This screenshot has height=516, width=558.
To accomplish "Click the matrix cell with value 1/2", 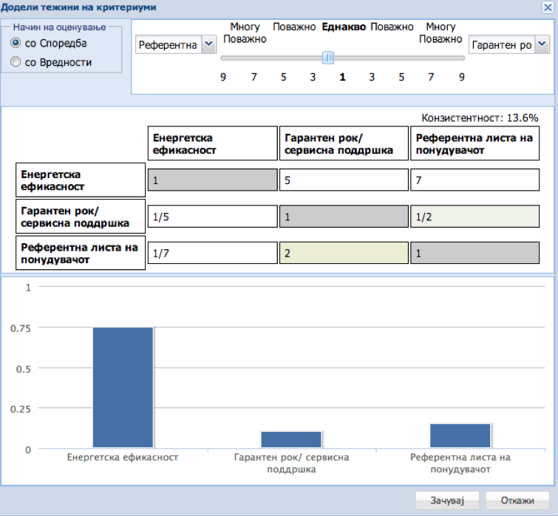I will [474, 217].
